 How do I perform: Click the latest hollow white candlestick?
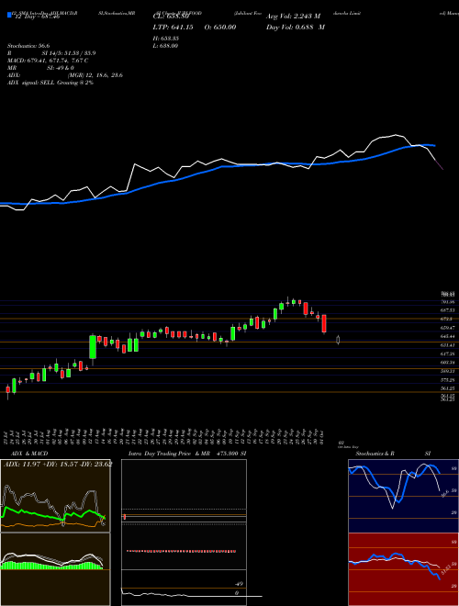pyautogui.click(x=339, y=340)
